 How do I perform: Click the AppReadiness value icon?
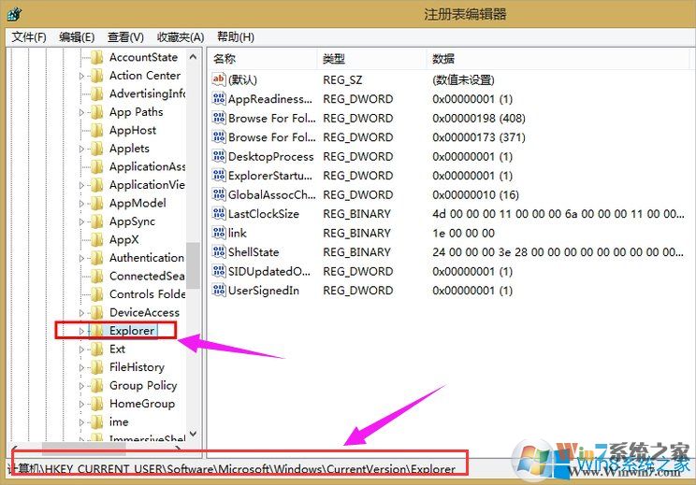pyautogui.click(x=219, y=99)
